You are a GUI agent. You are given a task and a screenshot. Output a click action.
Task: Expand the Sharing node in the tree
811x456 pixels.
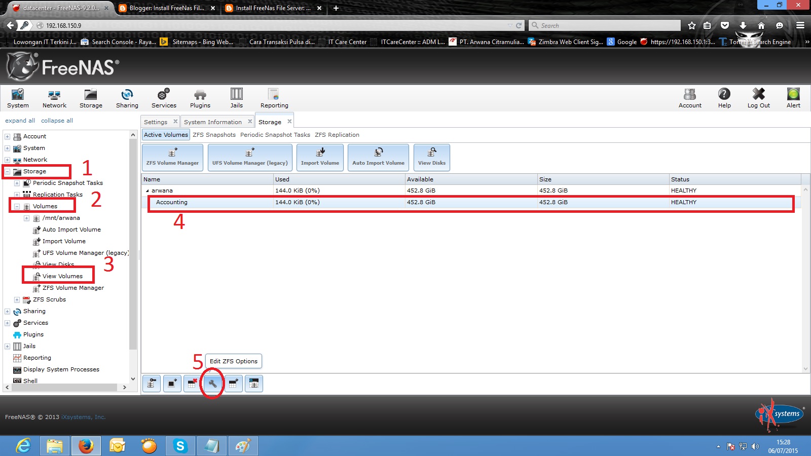pyautogui.click(x=8, y=312)
